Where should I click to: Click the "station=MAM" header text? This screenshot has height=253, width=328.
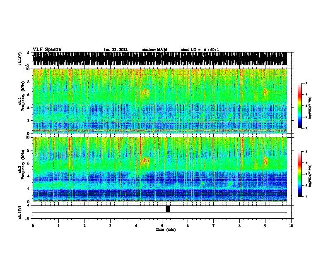coord(154,50)
